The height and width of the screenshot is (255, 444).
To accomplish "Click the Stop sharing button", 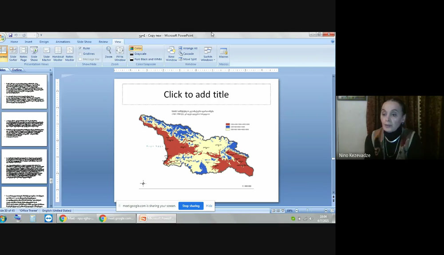I will coord(191,206).
